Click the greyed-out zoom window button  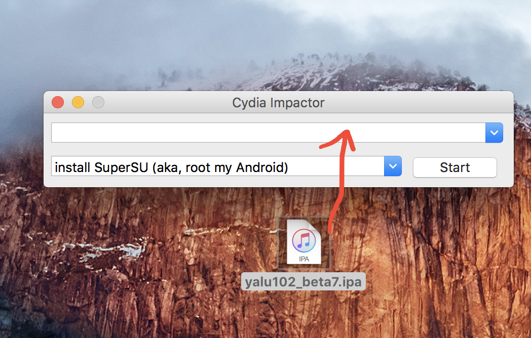pyautogui.click(x=98, y=102)
